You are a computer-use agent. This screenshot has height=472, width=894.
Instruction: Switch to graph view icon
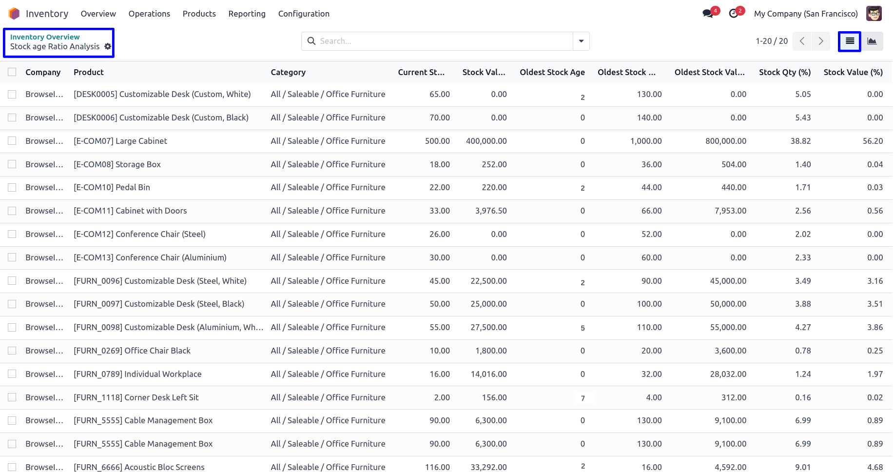(x=872, y=41)
